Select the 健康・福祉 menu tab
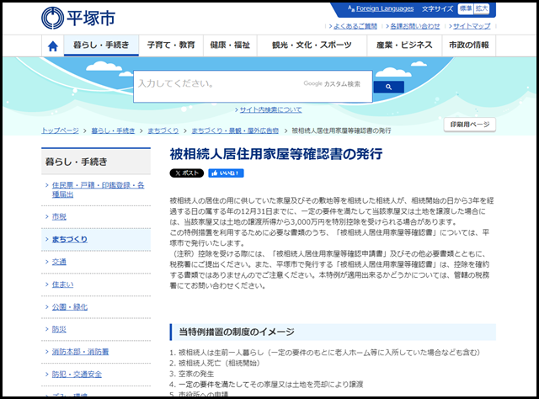 (230, 45)
